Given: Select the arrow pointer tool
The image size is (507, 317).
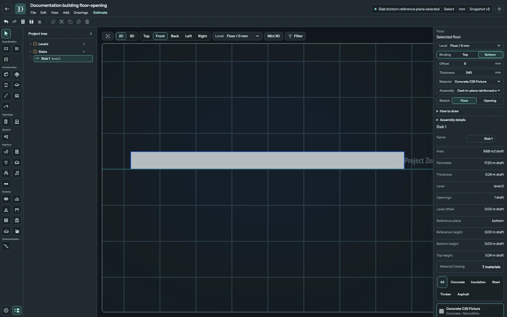Looking at the screenshot, I should tap(6, 34).
